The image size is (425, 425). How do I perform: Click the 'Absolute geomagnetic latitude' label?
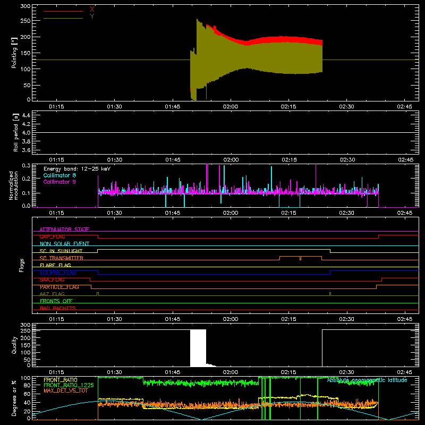click(367, 380)
